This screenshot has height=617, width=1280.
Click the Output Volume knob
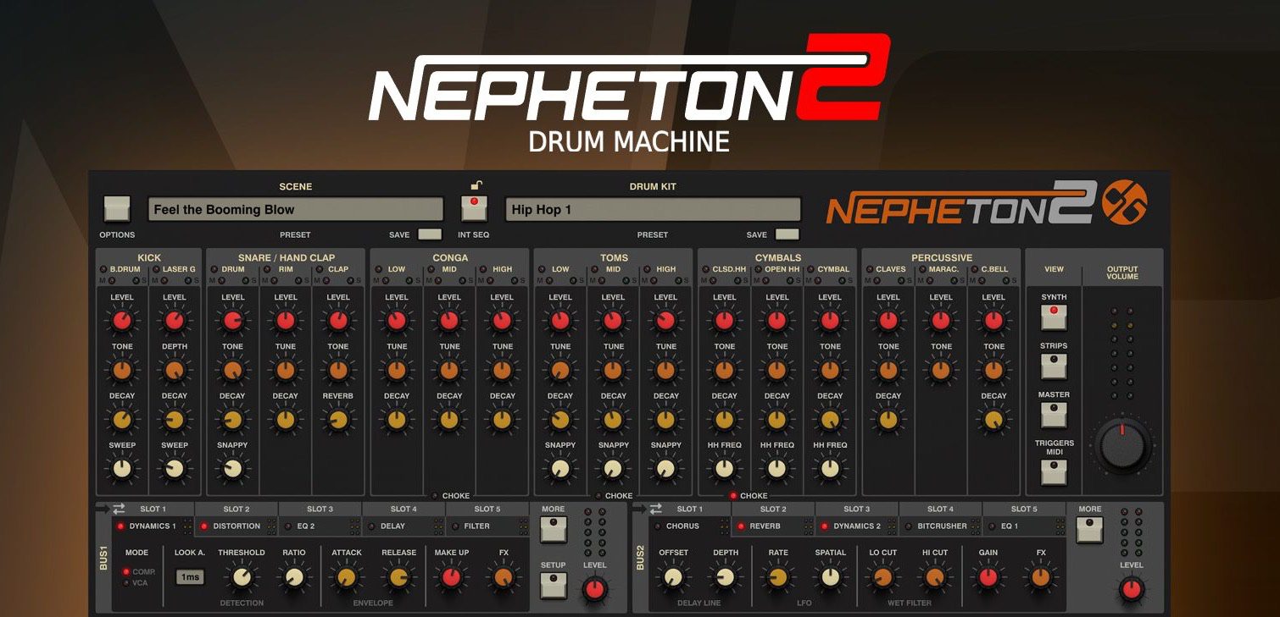coord(1122,445)
